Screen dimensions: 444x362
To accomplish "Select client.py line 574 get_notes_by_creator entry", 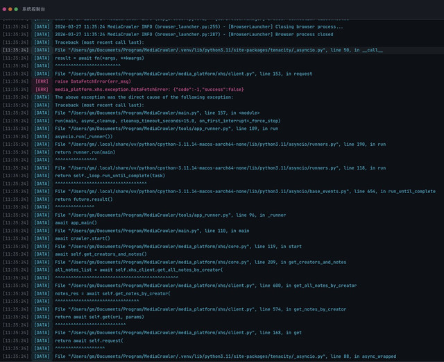I will [200, 309].
